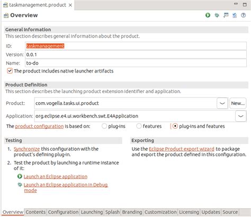Image resolution: width=251 pixels, height=217 pixels.
Task: Click the New... button
Action: [238, 103]
